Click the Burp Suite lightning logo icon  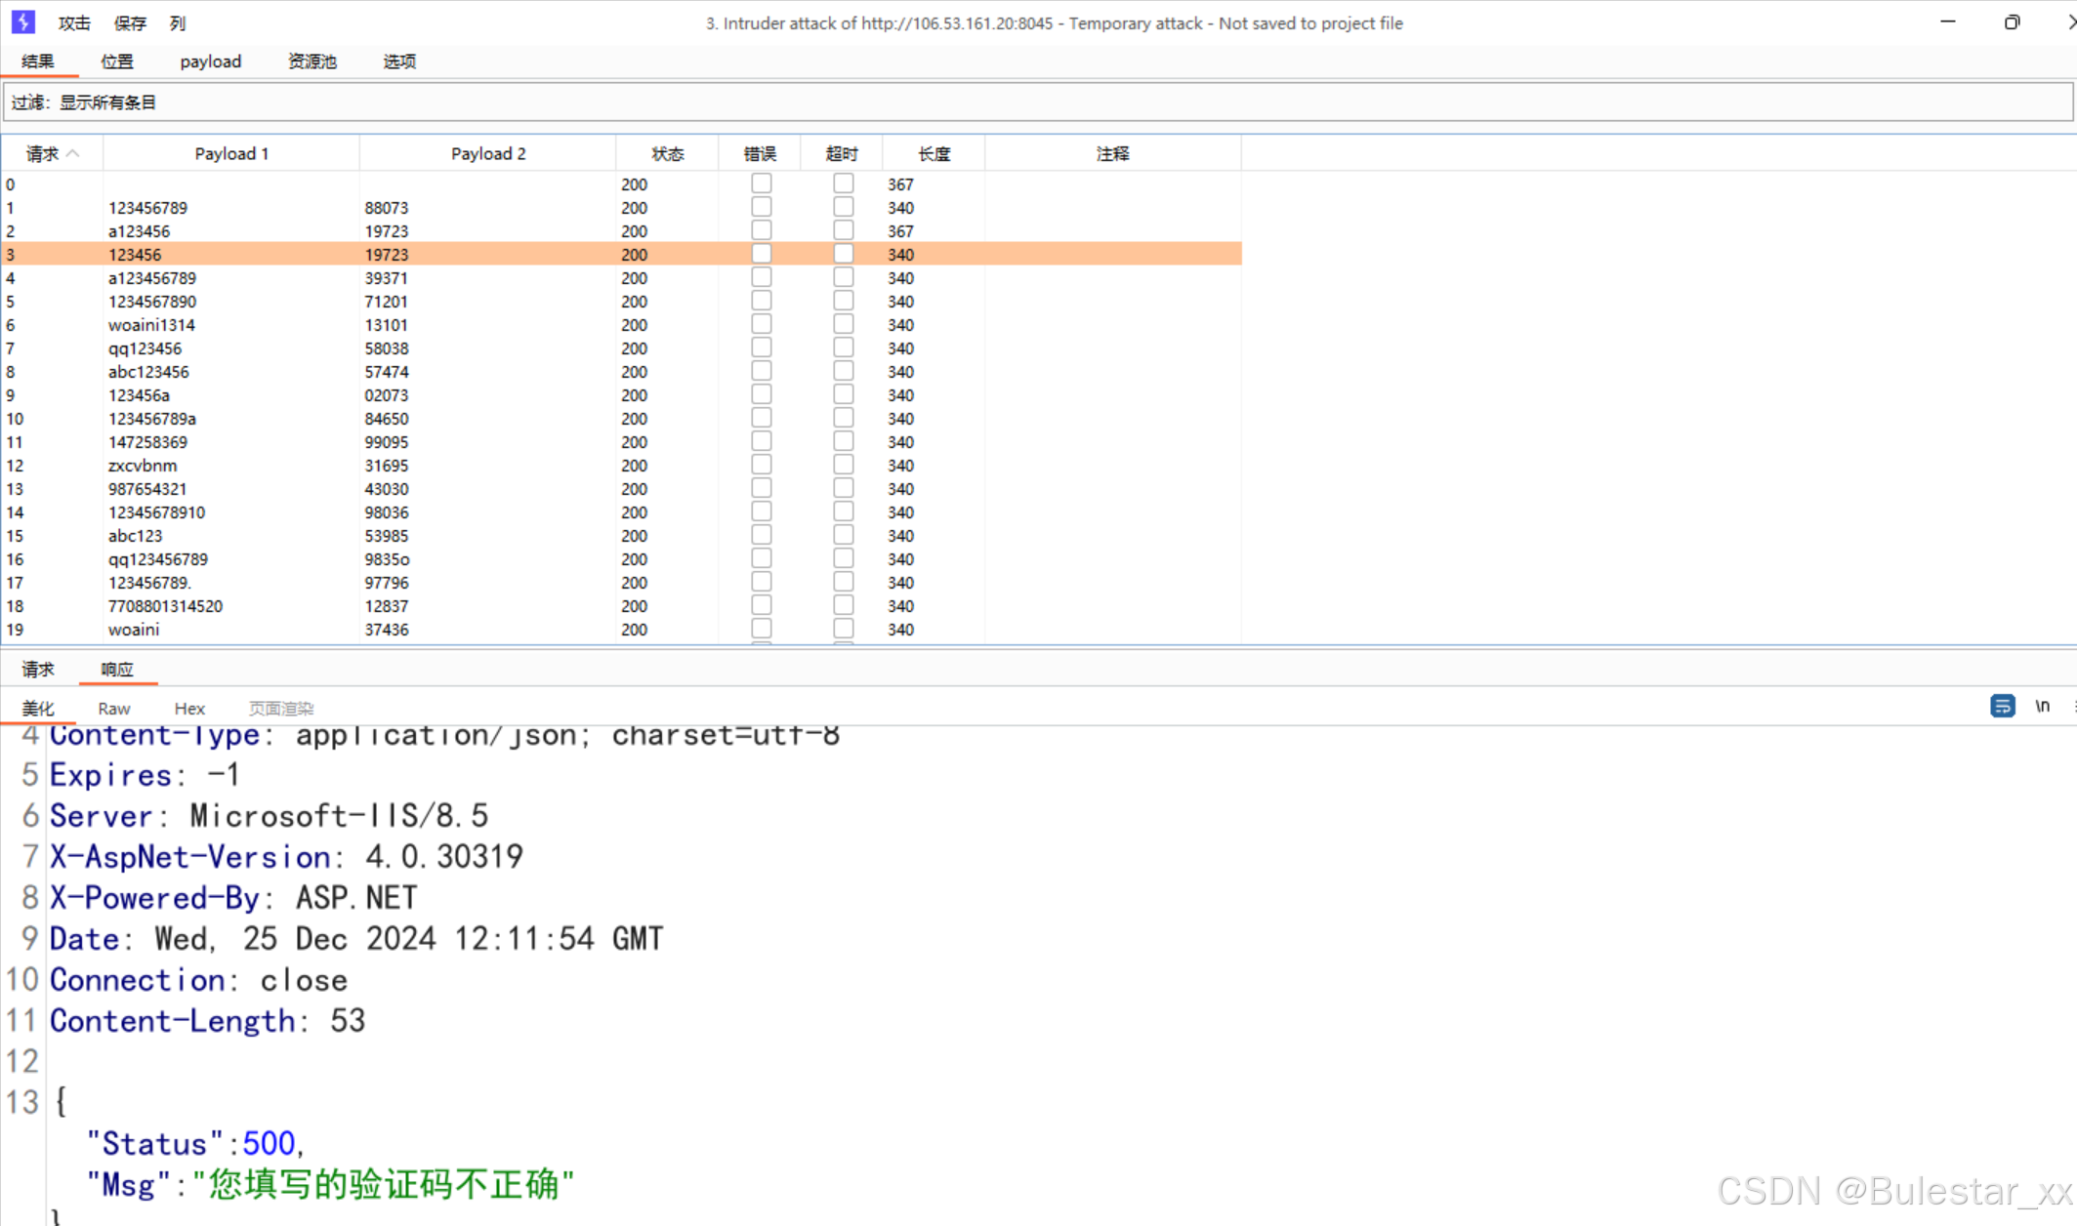(23, 21)
